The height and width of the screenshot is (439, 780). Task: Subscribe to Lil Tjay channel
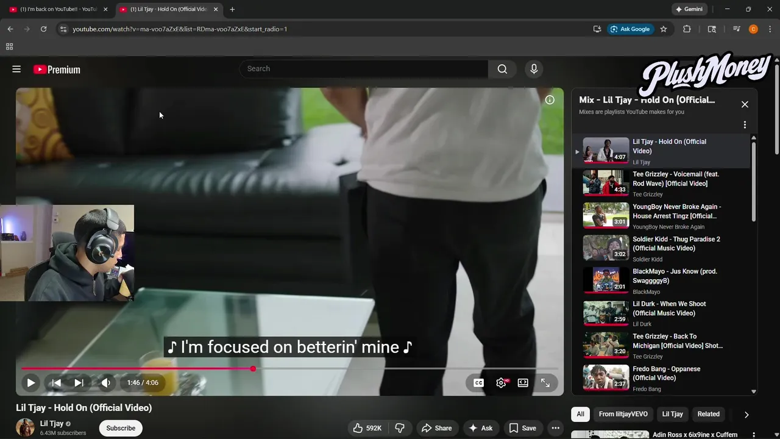click(x=121, y=428)
